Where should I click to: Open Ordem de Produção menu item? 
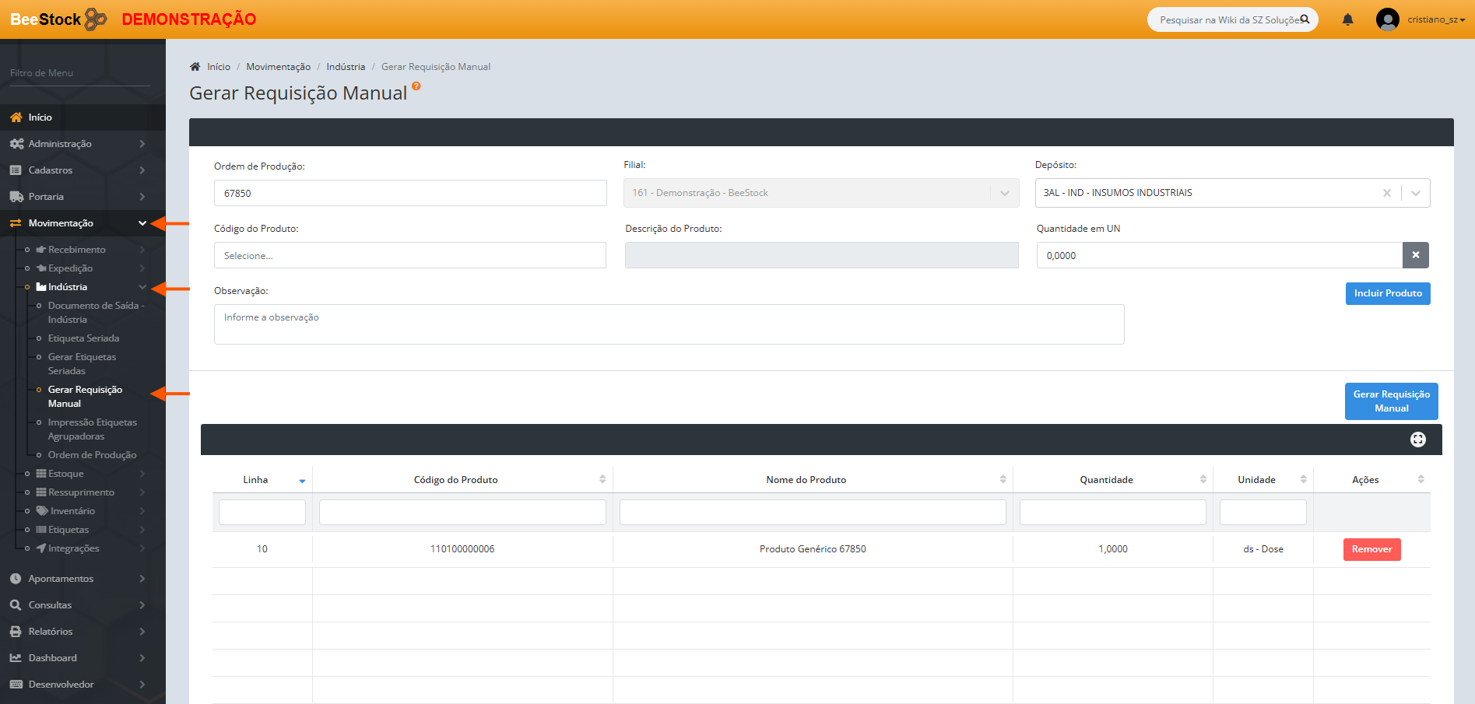coord(92,455)
